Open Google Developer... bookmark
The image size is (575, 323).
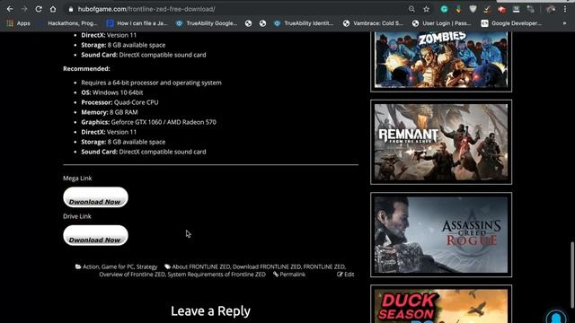511,23
